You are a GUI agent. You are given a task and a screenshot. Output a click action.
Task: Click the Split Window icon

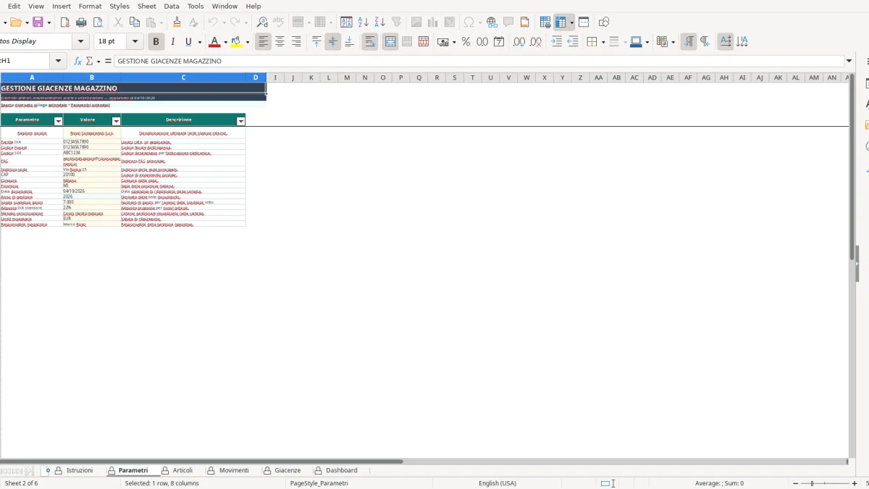[x=584, y=22]
